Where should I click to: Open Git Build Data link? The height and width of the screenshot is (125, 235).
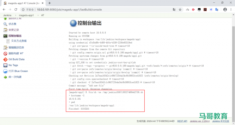(x=17, y=59)
